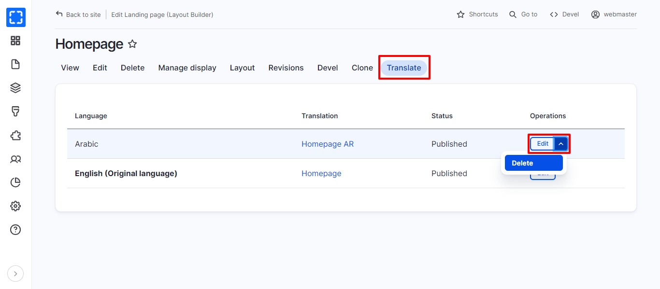Star the Homepage title as favorite
This screenshot has width=660, height=289.
click(x=132, y=44)
